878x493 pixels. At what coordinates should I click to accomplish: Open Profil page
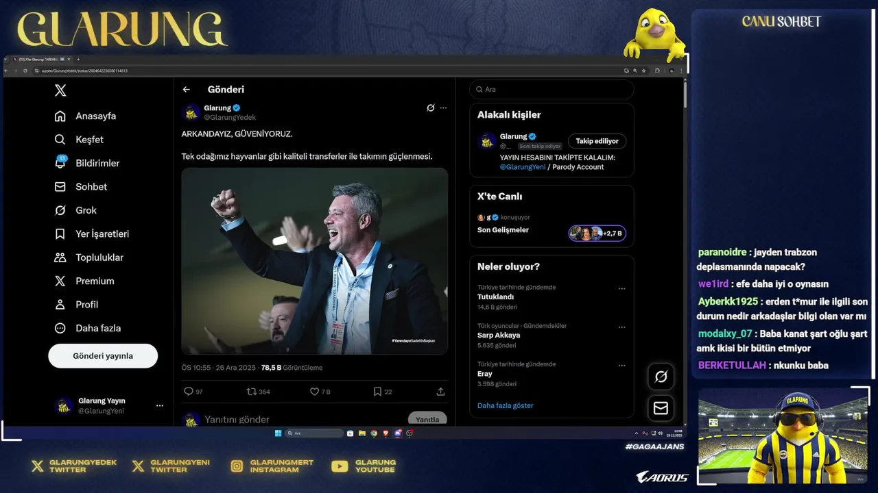tap(76, 305)
